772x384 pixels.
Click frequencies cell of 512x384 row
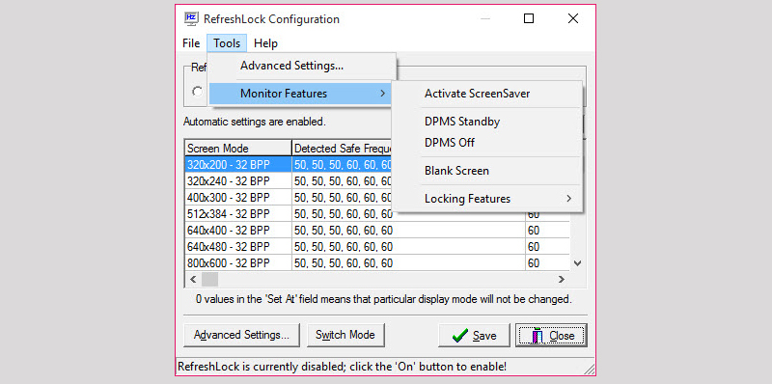pyautogui.click(x=408, y=213)
